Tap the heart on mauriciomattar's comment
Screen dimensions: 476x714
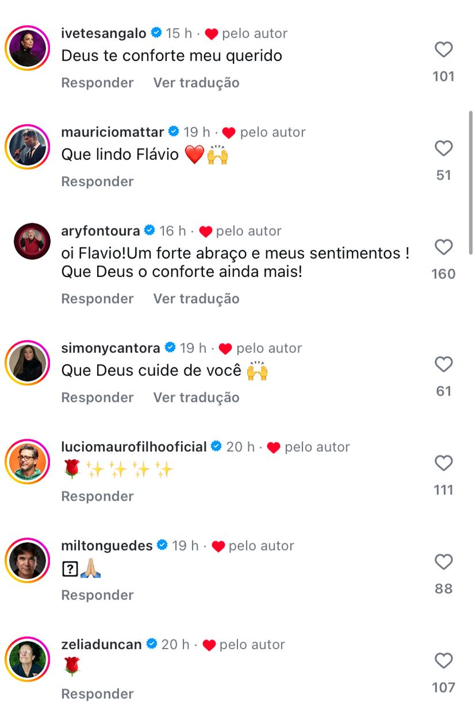[443, 148]
